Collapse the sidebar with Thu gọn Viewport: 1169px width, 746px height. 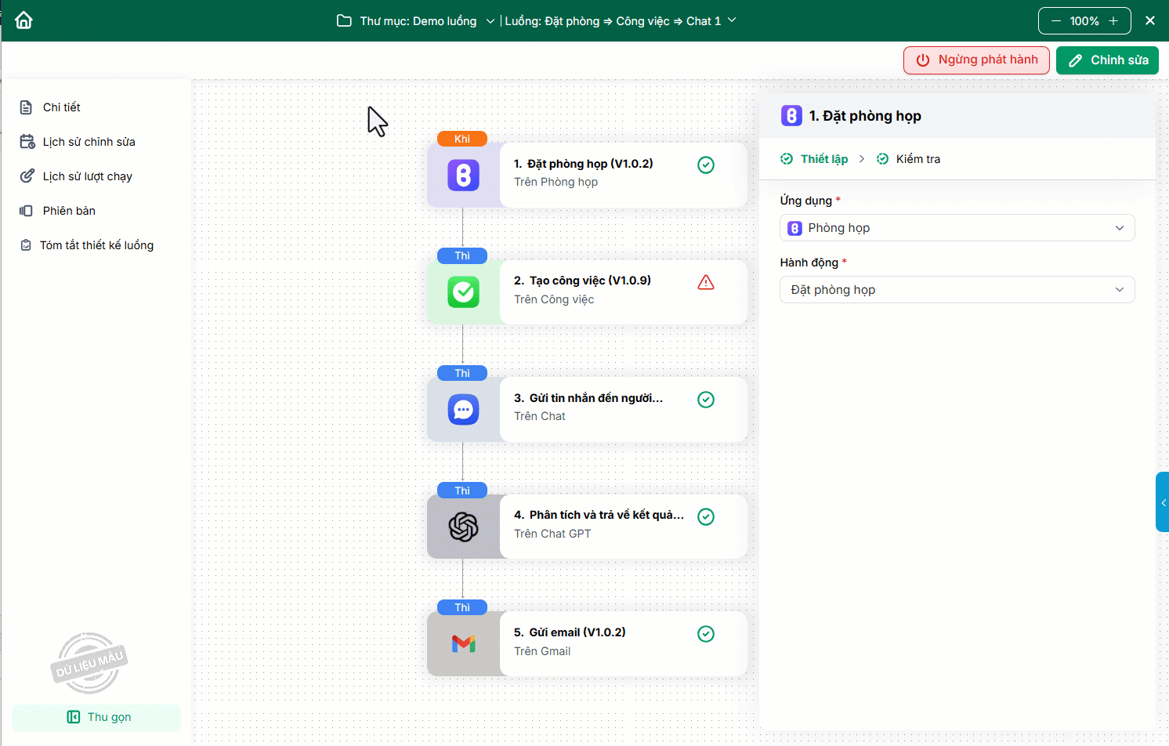[x=96, y=717]
